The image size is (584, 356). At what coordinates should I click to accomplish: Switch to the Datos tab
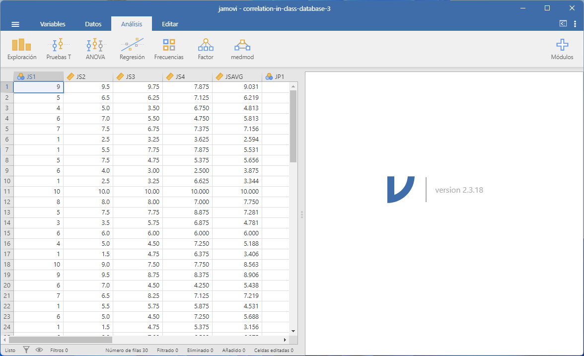tap(93, 24)
